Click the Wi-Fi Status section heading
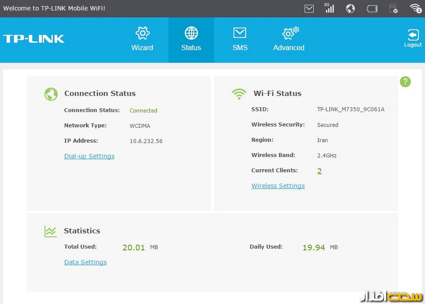Viewport: 425px width, 304px height. 277,93
